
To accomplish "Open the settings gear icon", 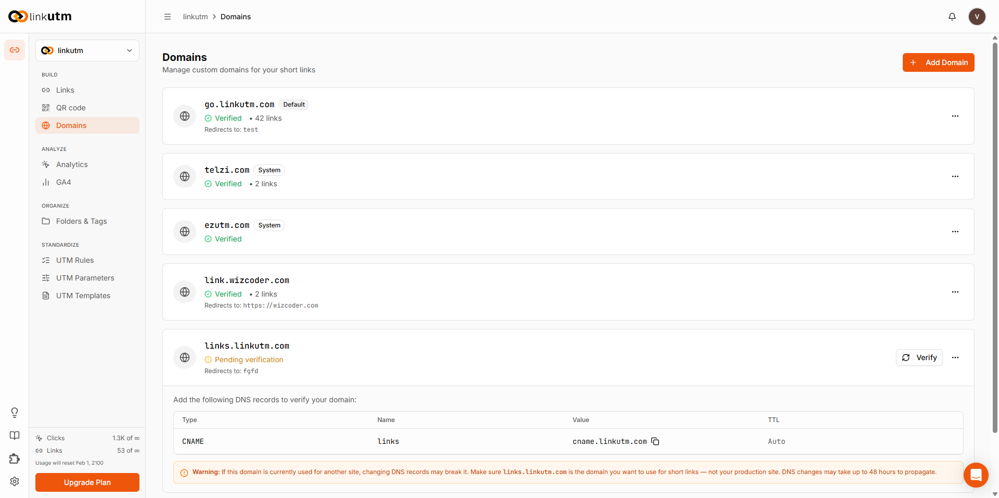I will 15,481.
